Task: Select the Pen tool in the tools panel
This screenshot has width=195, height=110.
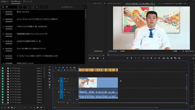Action: (x=49, y=79)
